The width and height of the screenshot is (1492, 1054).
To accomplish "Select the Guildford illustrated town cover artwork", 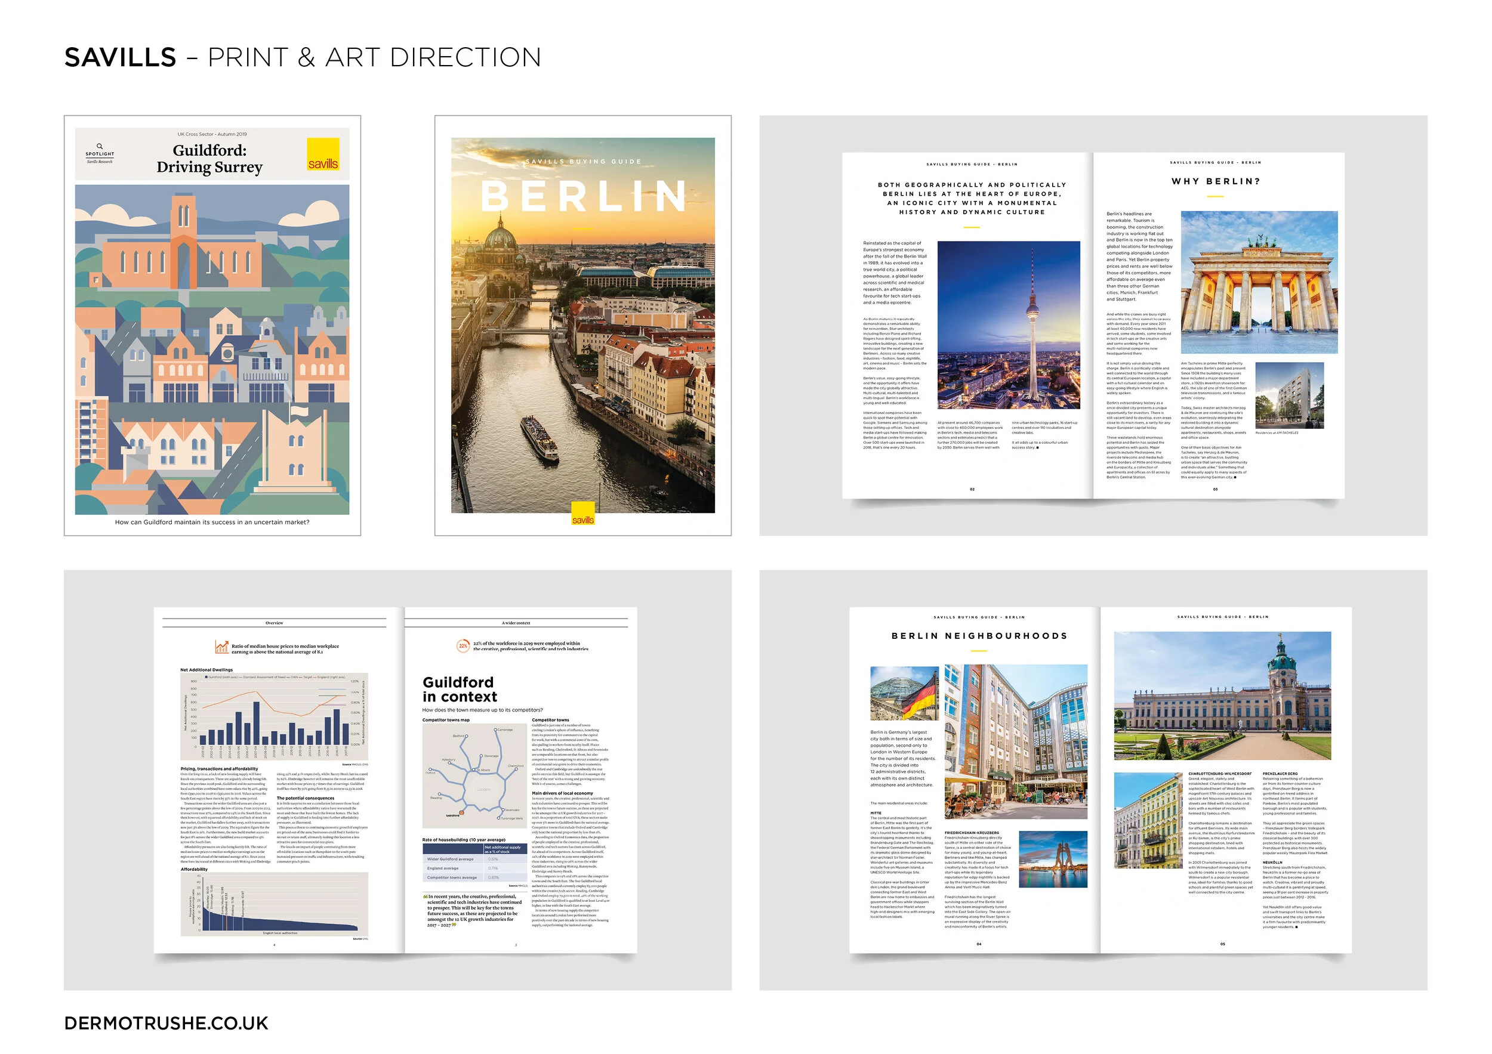I will click(212, 350).
